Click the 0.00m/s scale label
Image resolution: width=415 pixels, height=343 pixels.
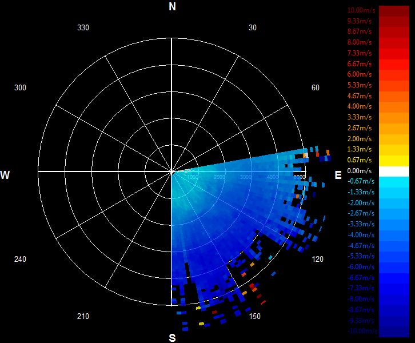click(x=360, y=171)
